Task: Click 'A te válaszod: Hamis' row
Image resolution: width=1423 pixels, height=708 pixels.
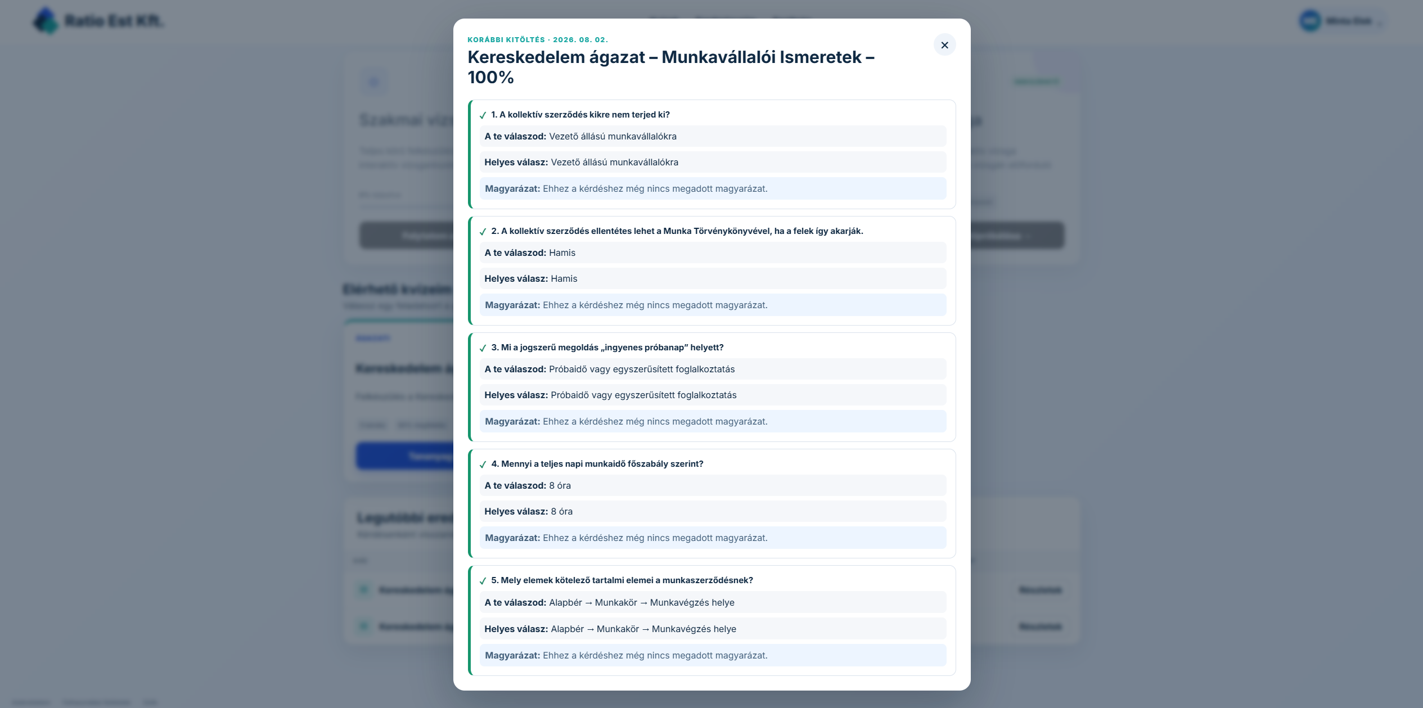Action: coord(713,252)
